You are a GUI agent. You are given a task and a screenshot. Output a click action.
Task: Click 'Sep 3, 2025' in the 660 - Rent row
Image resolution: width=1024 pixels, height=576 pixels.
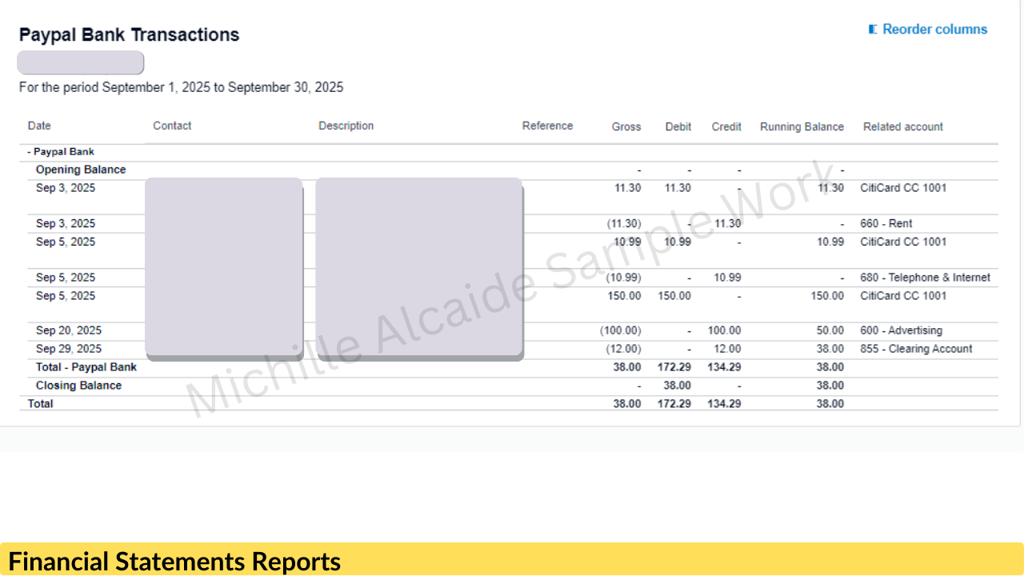[x=66, y=224]
